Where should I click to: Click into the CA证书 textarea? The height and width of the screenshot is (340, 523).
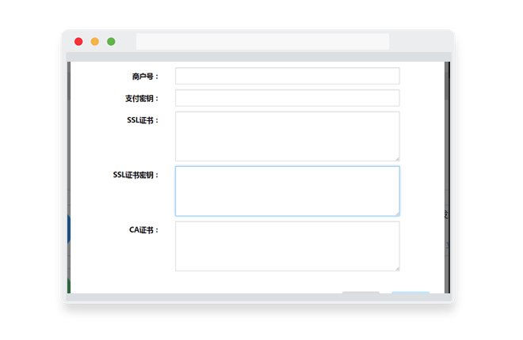click(x=287, y=246)
